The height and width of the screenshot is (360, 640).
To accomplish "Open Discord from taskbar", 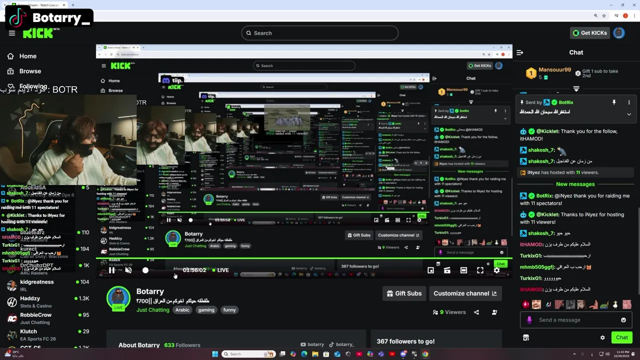I will [403, 354].
